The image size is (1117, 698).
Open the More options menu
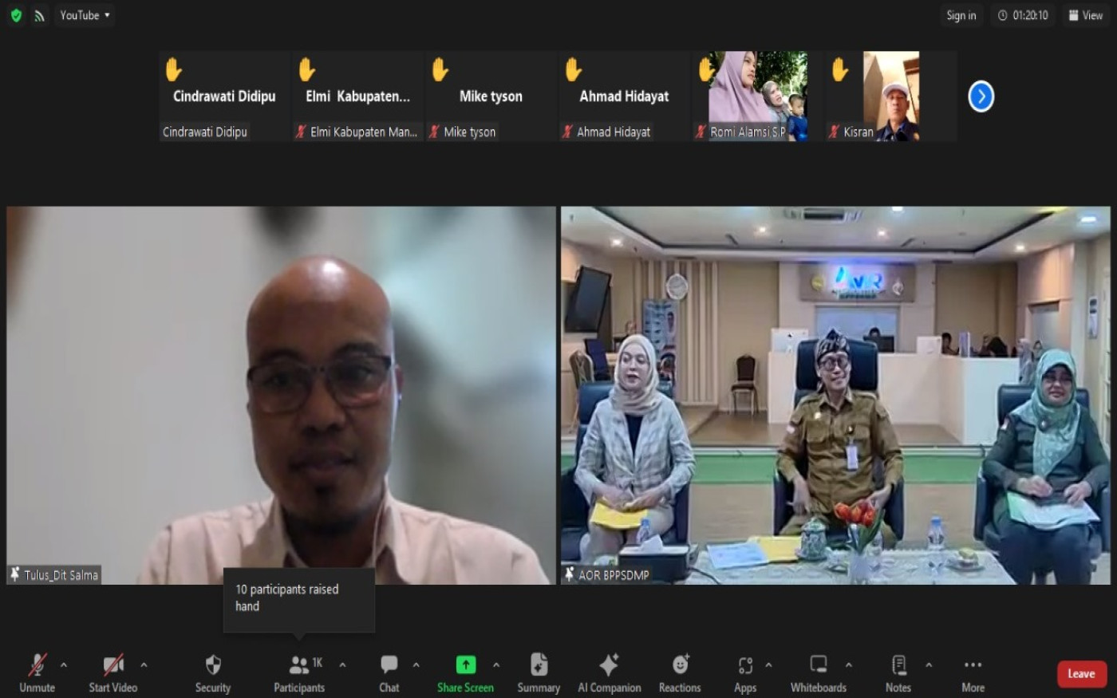pyautogui.click(x=973, y=672)
